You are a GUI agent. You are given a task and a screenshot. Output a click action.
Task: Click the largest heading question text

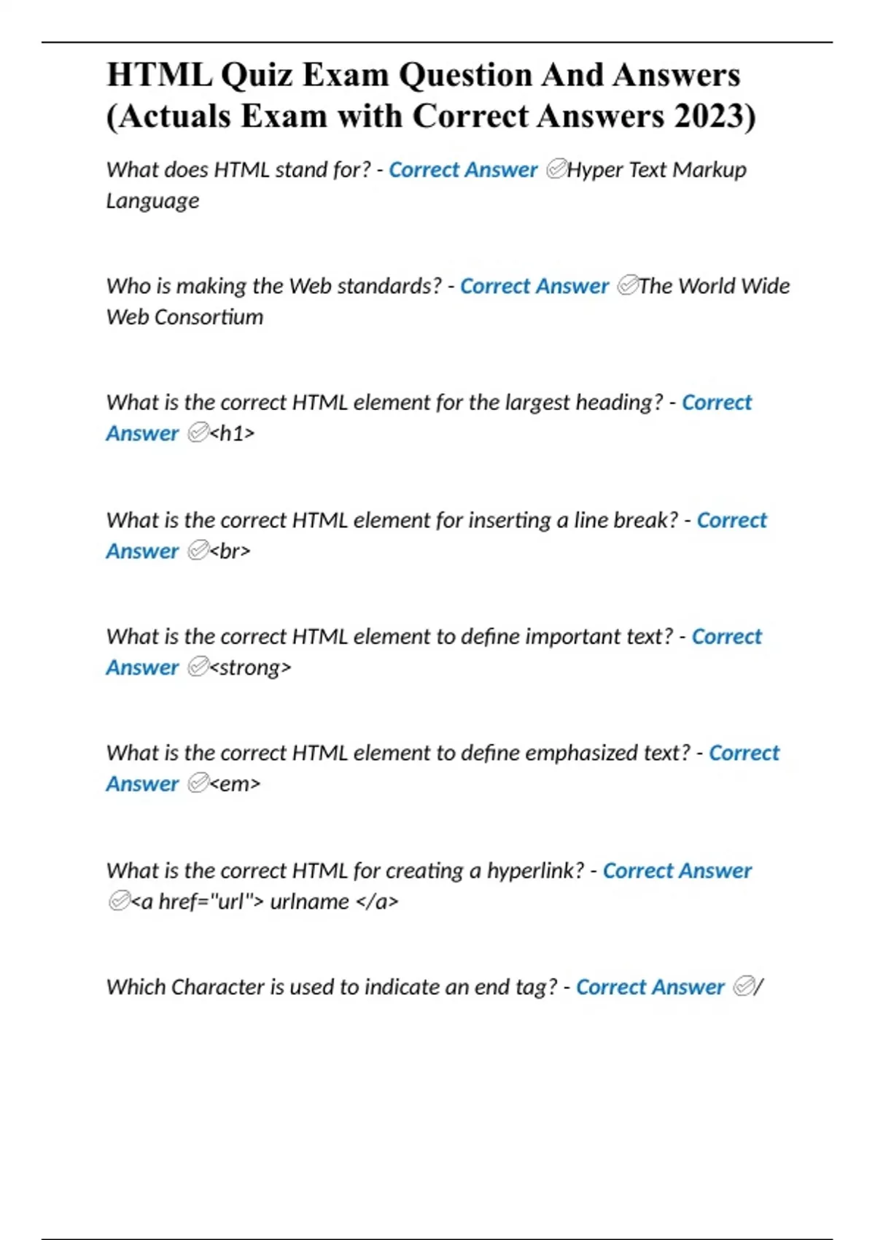pyautogui.click(x=384, y=403)
